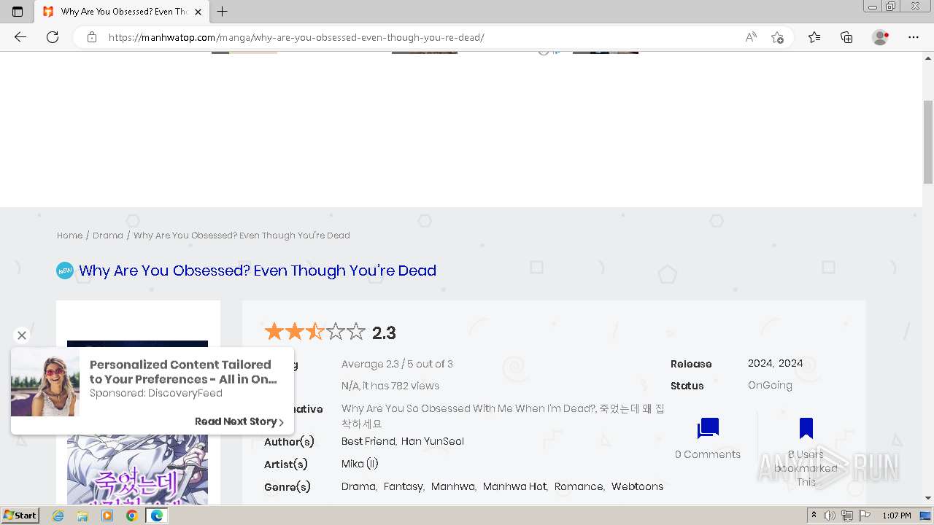This screenshot has width=934, height=525.
Task: Open the Favorites list
Action: pos(814,37)
